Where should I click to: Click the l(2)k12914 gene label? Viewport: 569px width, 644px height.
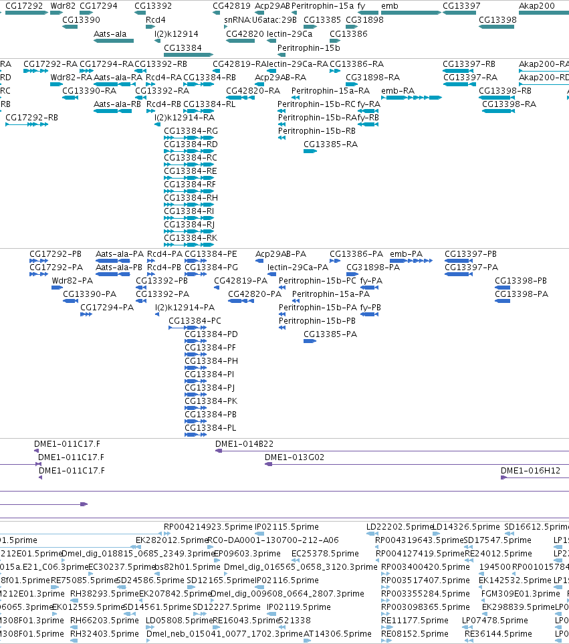click(x=177, y=33)
